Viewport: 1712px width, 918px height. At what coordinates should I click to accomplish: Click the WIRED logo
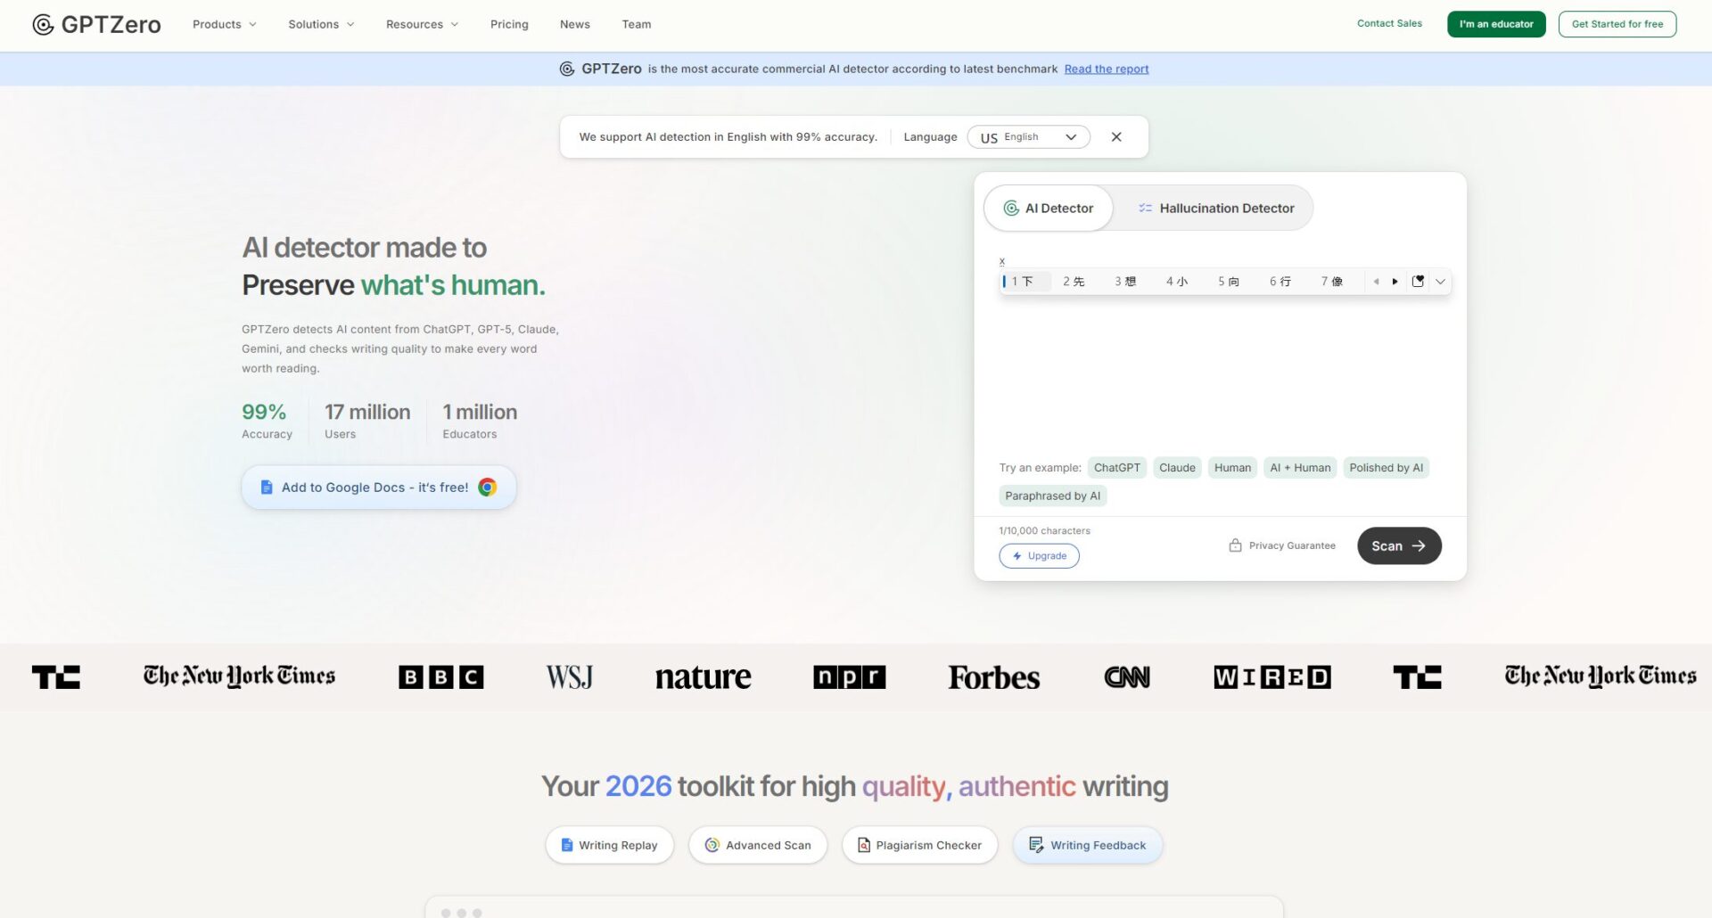[x=1272, y=677]
